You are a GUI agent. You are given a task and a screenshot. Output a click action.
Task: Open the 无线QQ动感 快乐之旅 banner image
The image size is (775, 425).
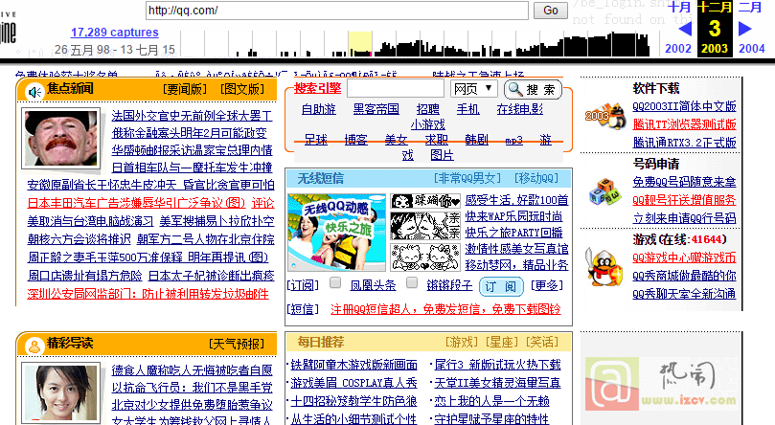(336, 232)
